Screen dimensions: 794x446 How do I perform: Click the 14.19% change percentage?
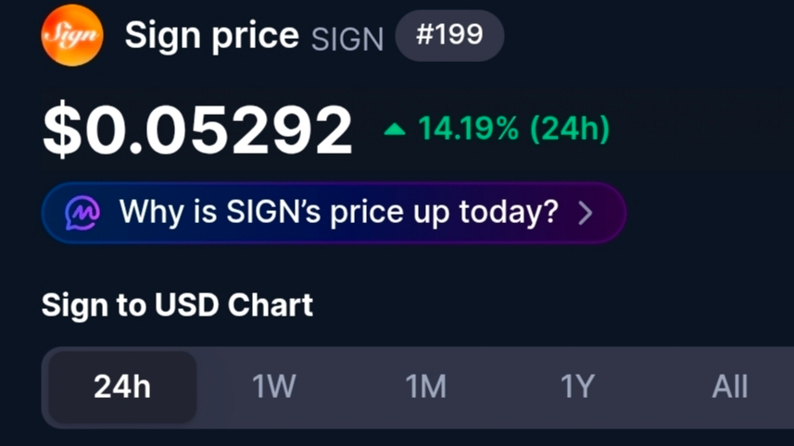point(469,129)
